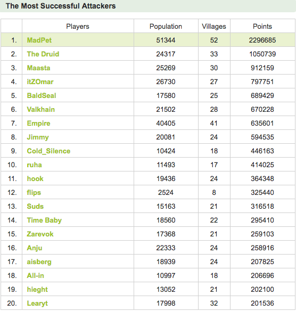Select Cold_Silence player name
The height and width of the screenshot is (311, 296).
(48, 151)
